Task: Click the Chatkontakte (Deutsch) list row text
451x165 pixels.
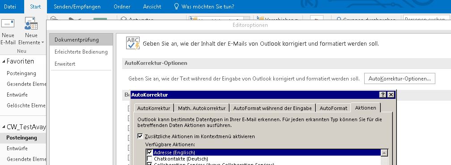Action: [181, 159]
